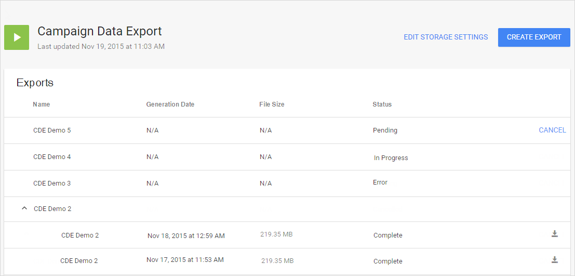Click the Name column header
This screenshot has height=276, width=575.
(x=42, y=104)
